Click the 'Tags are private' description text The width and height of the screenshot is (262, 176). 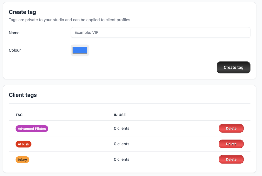pos(70,20)
